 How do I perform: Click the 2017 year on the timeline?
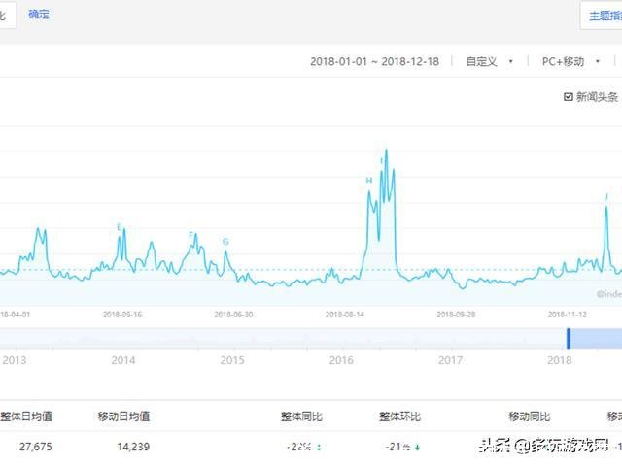[x=450, y=360]
